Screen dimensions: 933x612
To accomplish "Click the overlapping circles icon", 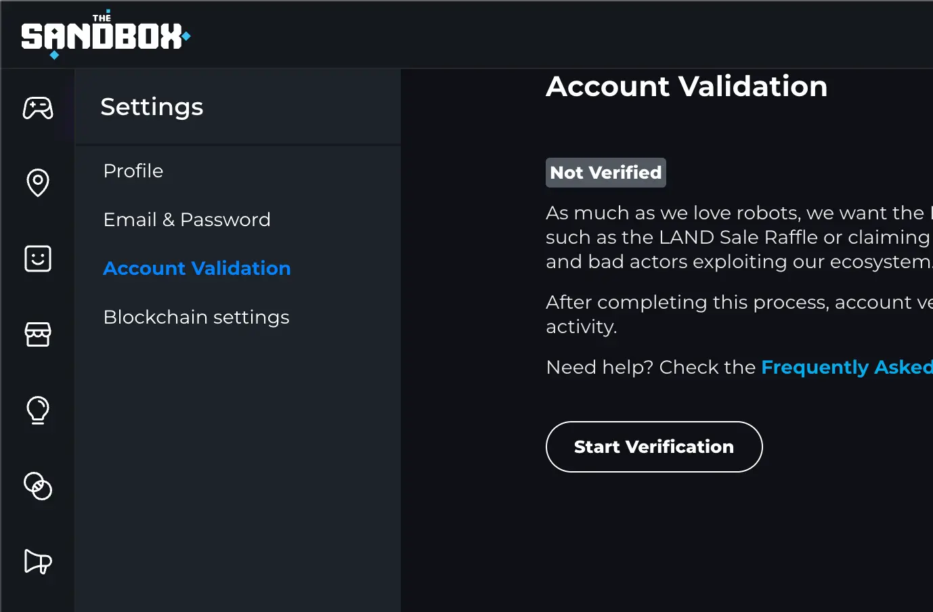I will click(x=38, y=485).
